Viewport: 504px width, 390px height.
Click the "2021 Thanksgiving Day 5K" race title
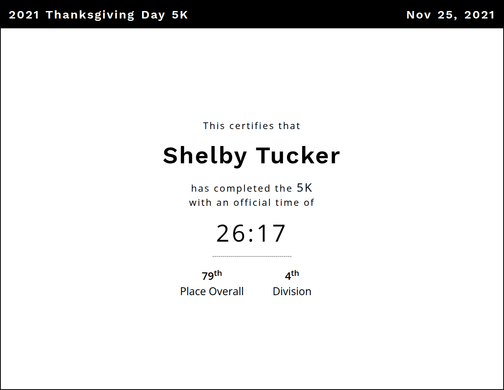point(98,15)
